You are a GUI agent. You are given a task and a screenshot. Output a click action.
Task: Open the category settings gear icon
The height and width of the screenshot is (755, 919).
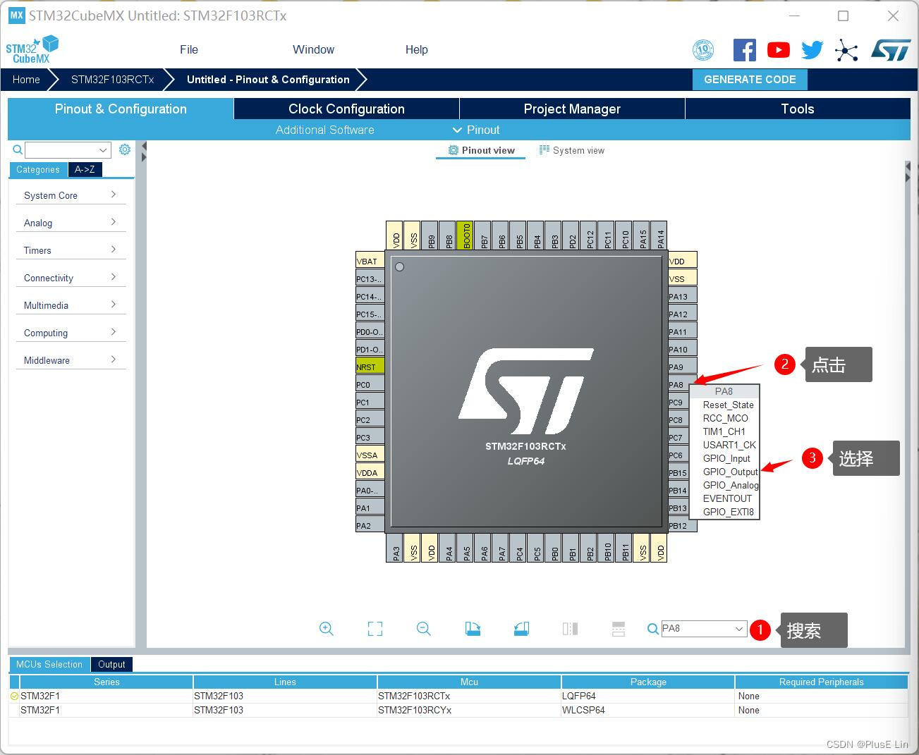tap(125, 149)
